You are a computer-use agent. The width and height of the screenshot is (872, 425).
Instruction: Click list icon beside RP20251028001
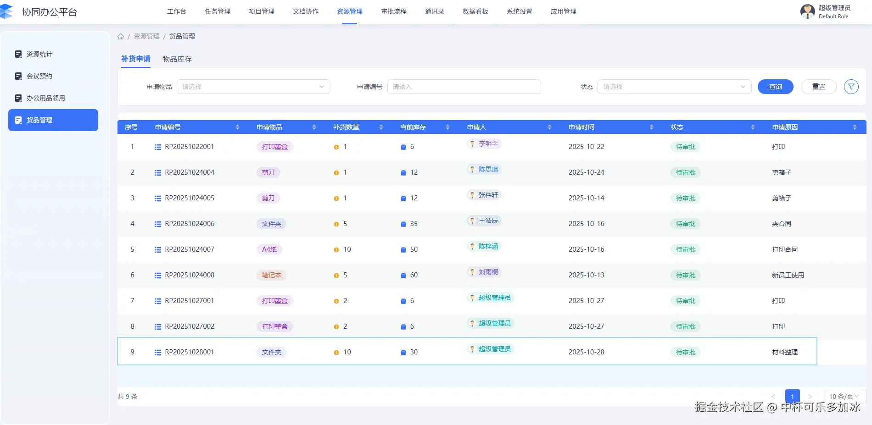[158, 353]
